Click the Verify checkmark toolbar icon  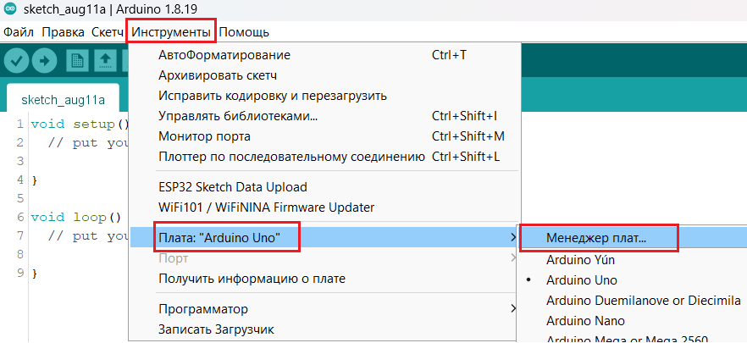pos(17,62)
